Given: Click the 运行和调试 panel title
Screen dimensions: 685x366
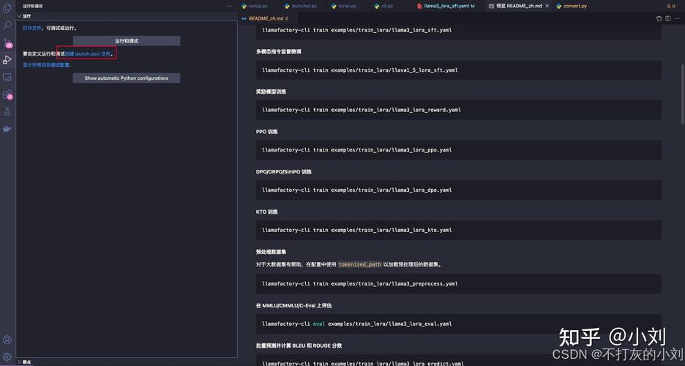Looking at the screenshot, I should tap(33, 6).
